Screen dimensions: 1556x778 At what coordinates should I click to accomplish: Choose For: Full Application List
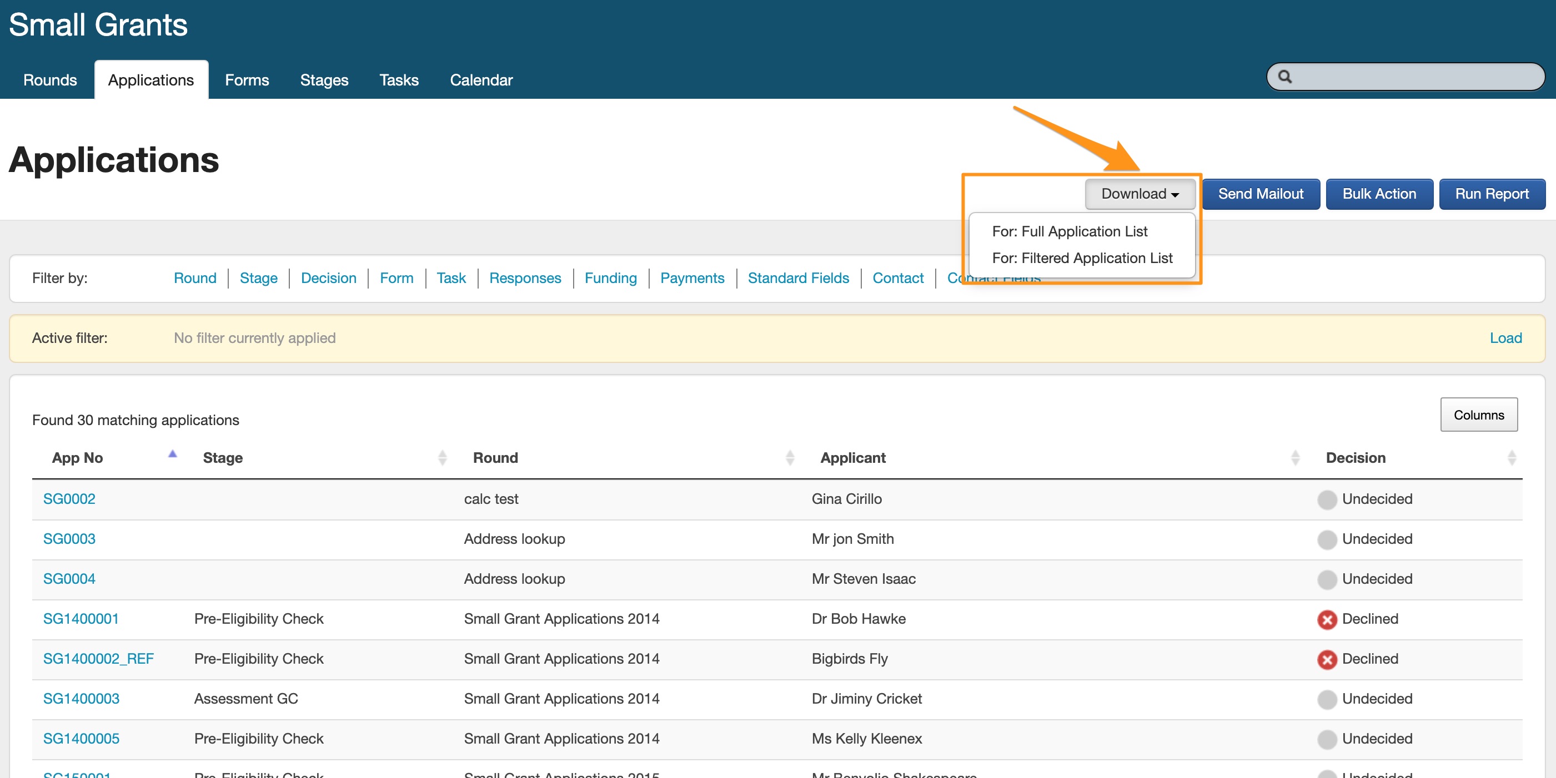coord(1069,231)
